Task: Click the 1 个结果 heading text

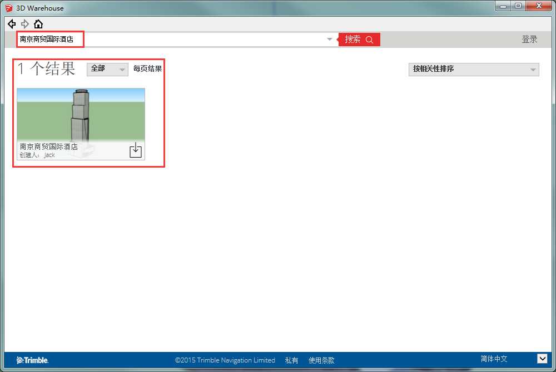Action: pos(46,68)
